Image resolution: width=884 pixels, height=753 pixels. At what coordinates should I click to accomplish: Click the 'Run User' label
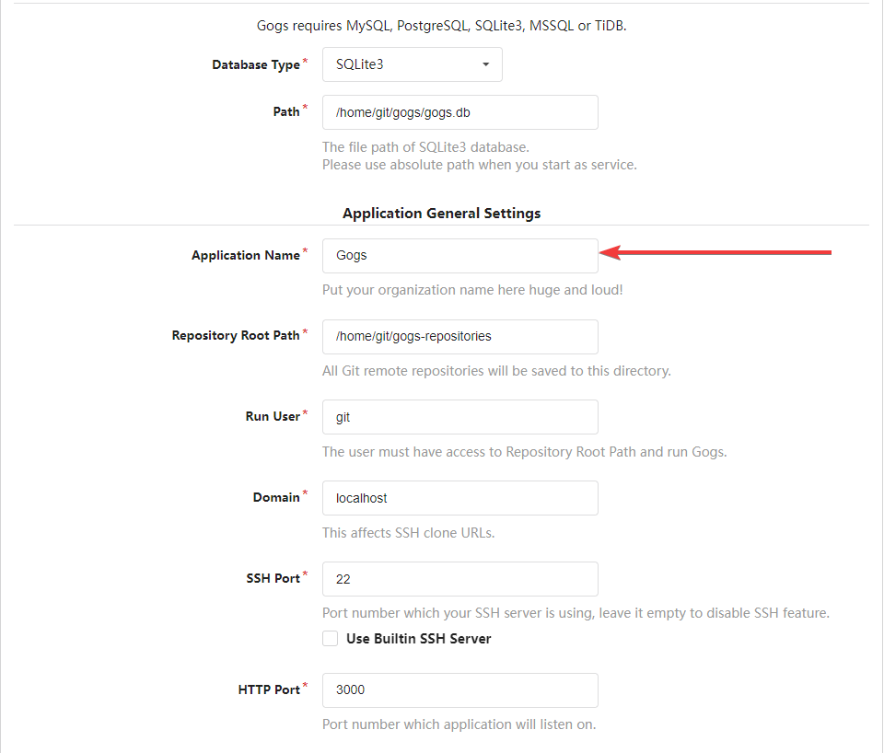click(x=273, y=416)
